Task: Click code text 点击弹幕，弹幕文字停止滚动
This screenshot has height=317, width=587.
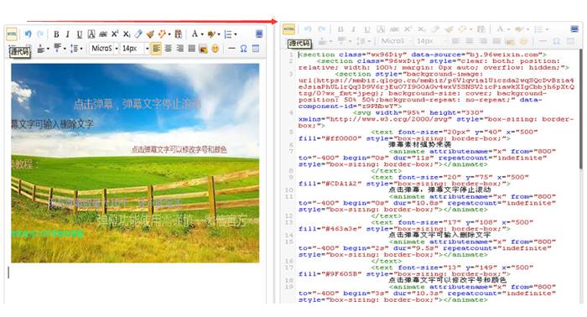Action: [x=439, y=190]
